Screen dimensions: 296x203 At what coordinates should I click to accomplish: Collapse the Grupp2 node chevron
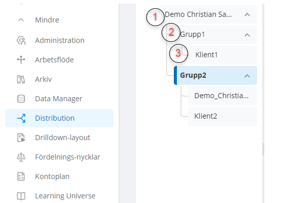[247, 76]
